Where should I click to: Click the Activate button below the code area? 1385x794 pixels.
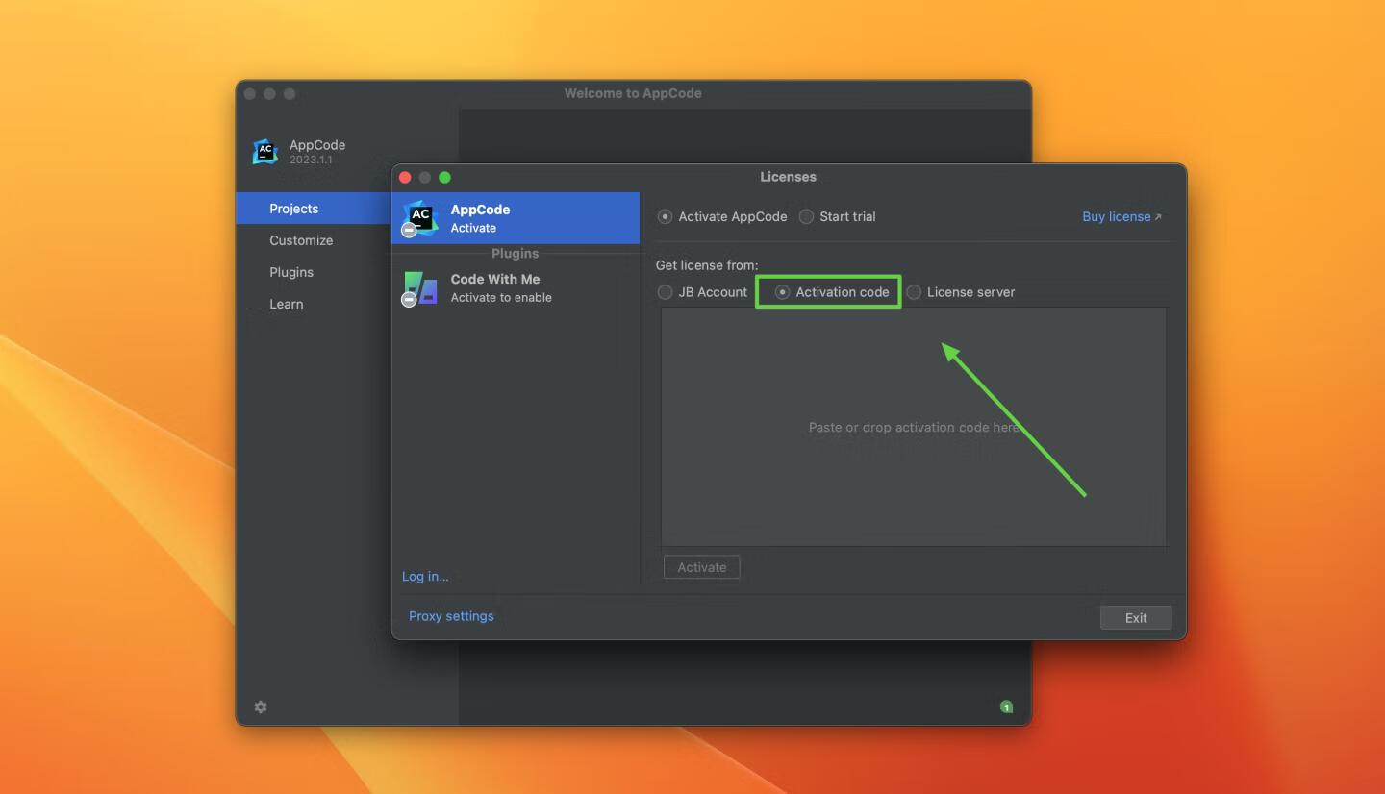(x=702, y=567)
